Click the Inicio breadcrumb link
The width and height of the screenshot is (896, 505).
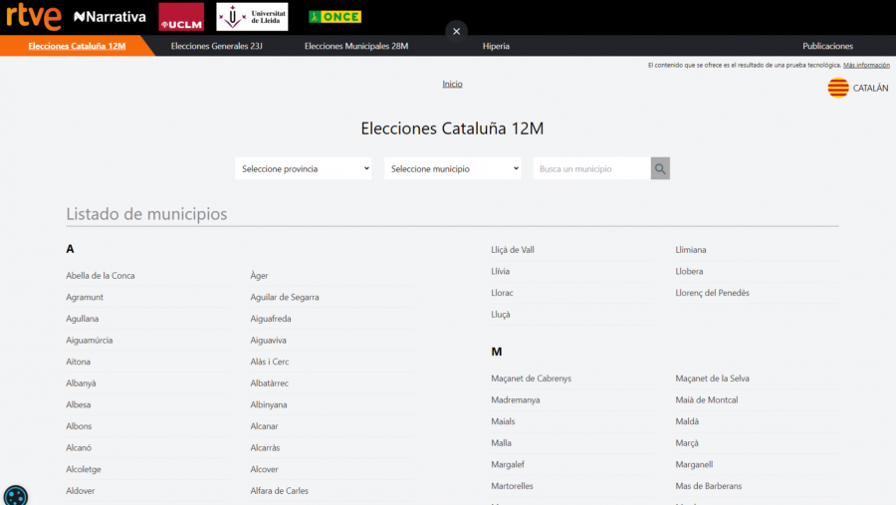click(x=452, y=84)
